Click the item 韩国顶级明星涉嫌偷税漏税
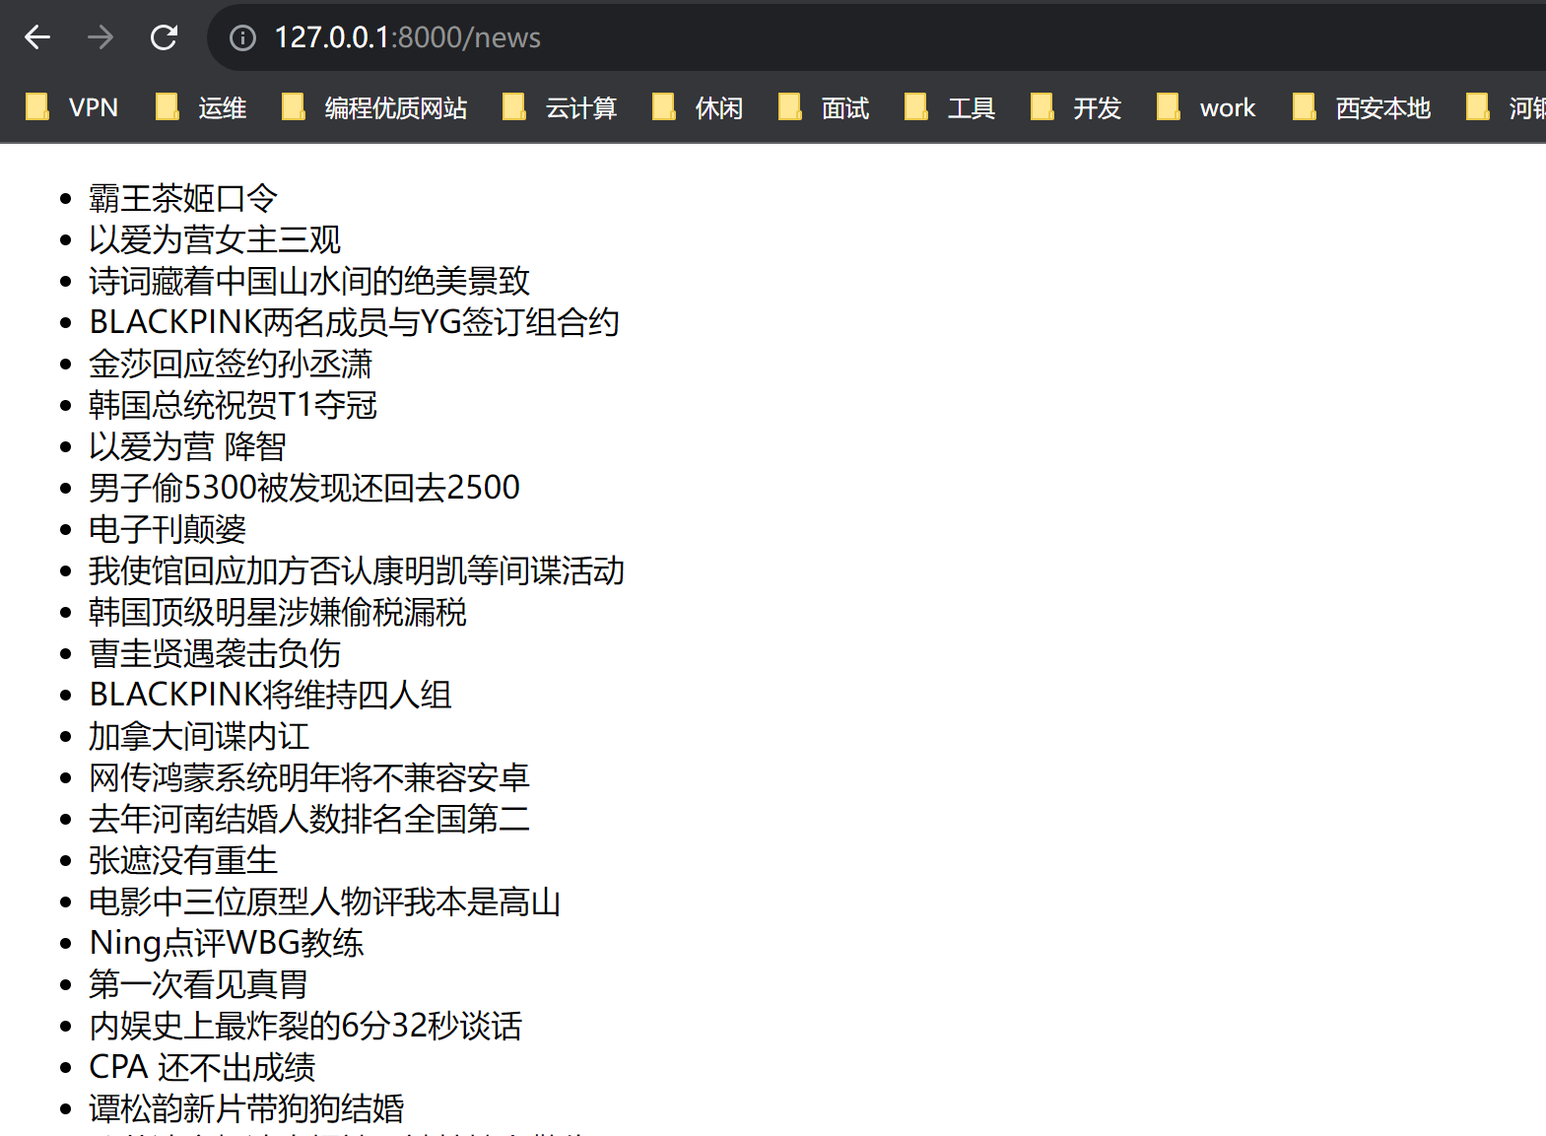 tap(278, 612)
